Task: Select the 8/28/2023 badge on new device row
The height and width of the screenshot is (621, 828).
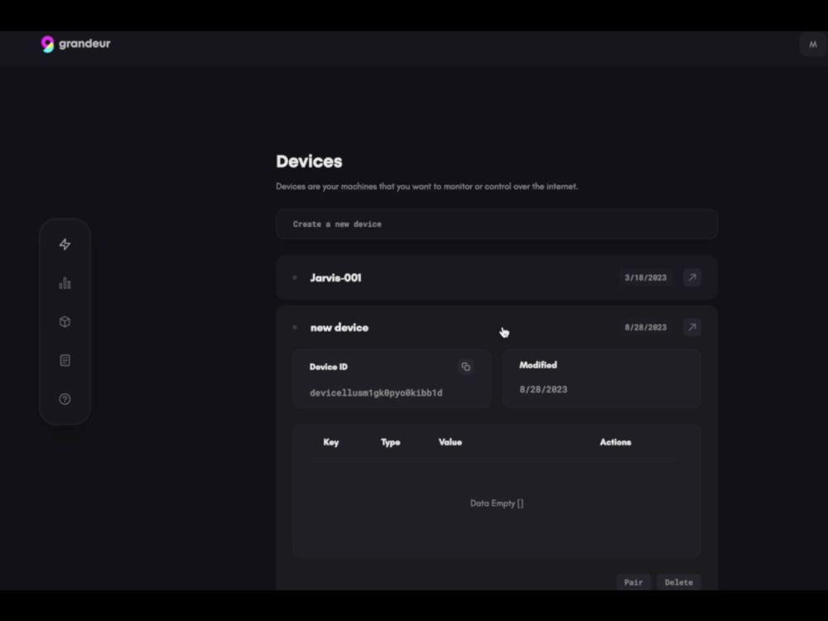Action: click(645, 327)
